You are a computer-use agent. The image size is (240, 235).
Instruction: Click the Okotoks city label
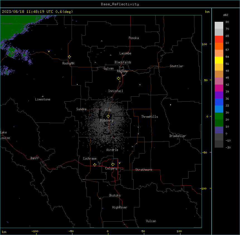115,195
